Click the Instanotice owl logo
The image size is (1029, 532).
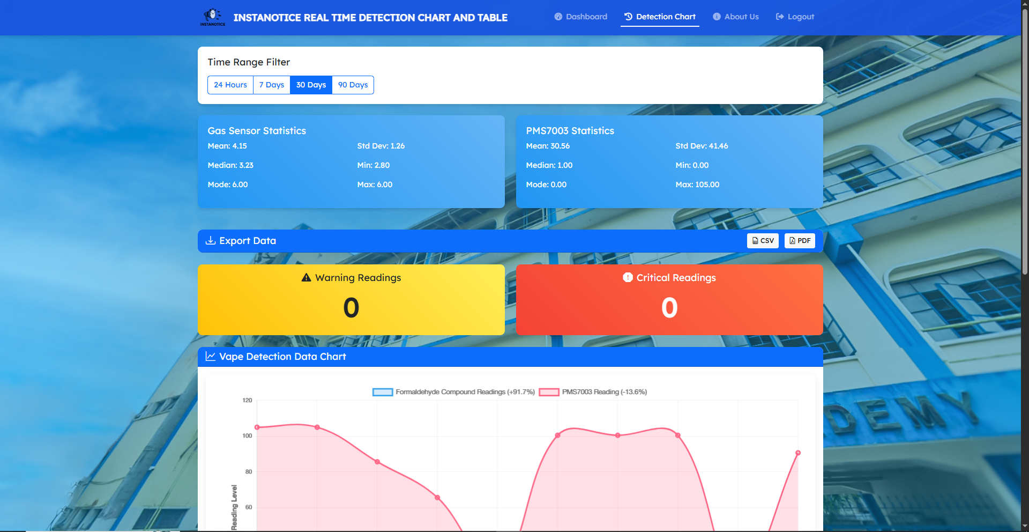212,16
